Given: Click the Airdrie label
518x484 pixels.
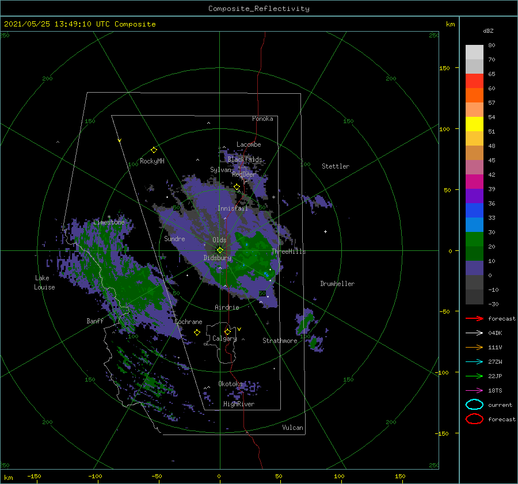Looking at the screenshot, I should (227, 307).
